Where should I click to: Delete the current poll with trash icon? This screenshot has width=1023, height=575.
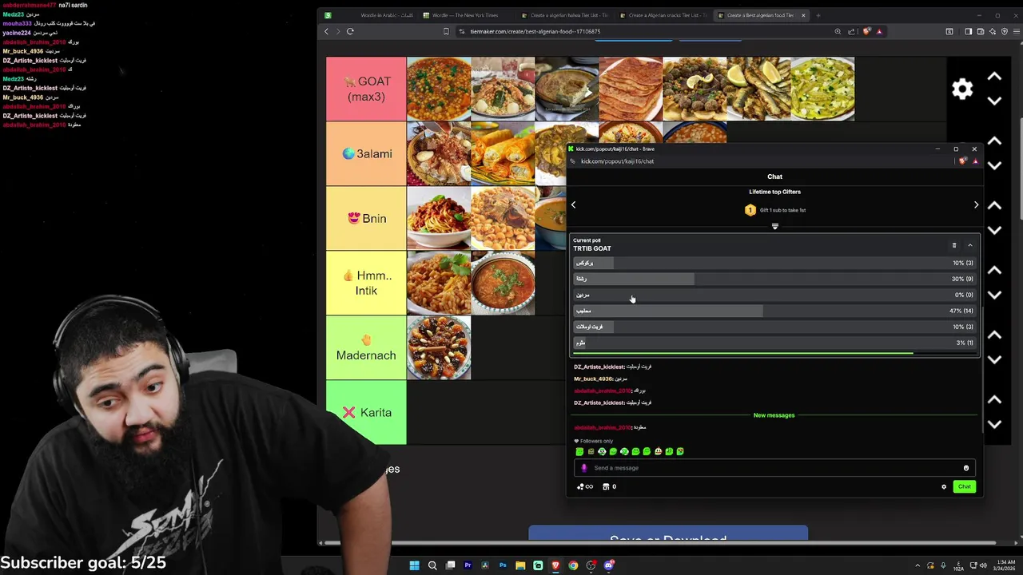pos(953,245)
